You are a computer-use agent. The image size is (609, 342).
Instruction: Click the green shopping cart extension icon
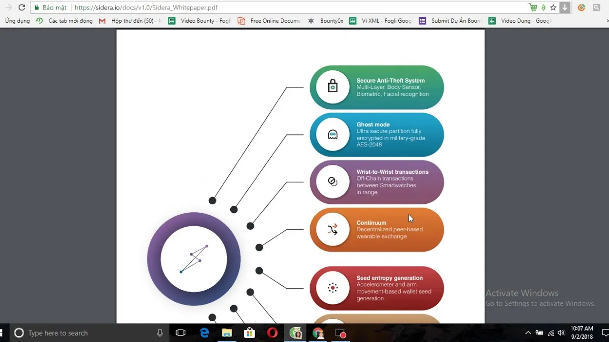[x=533, y=8]
